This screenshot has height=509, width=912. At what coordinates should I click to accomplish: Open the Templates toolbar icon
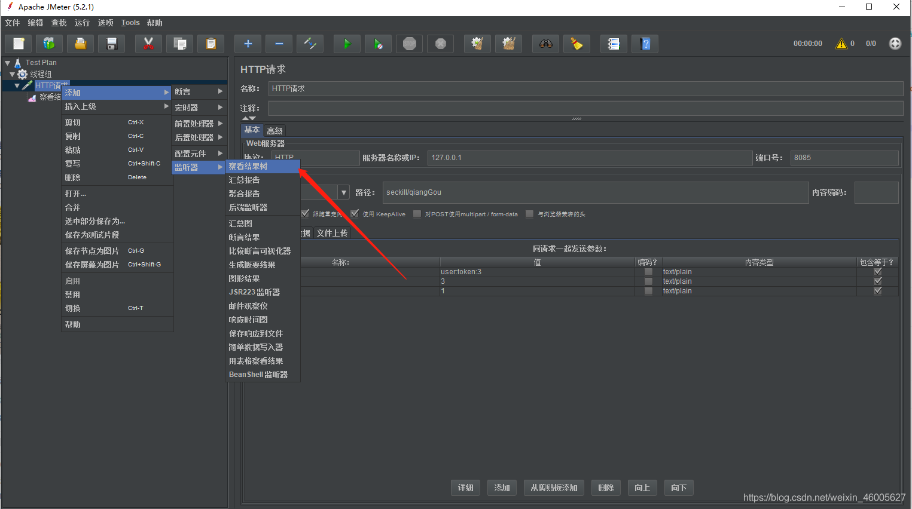pyautogui.click(x=49, y=44)
